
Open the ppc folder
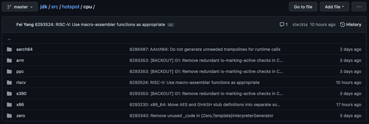pyautogui.click(x=20, y=71)
